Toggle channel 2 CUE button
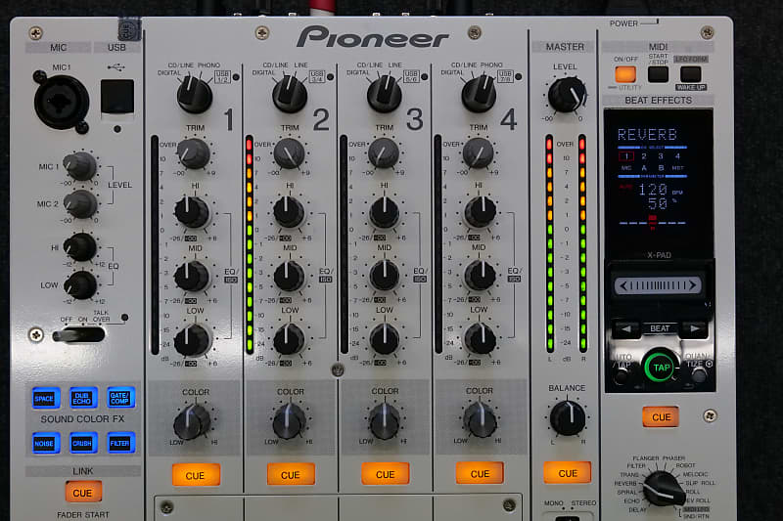783x521 pixels. click(291, 474)
